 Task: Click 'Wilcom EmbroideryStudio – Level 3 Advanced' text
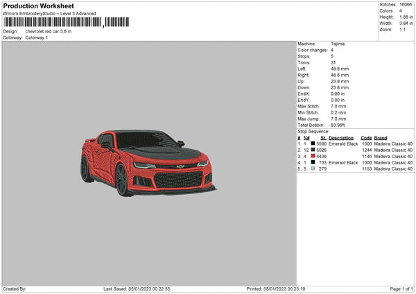pos(49,14)
